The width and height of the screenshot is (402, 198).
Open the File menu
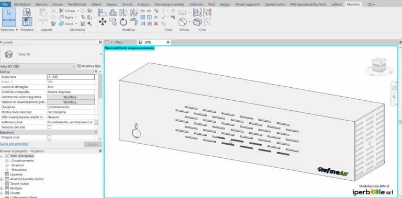pos(5,4)
